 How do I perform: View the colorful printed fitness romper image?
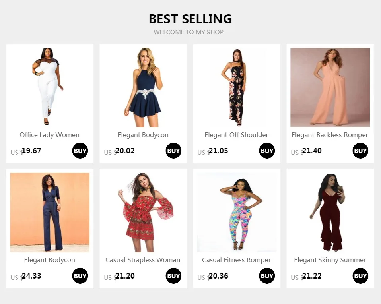click(237, 212)
